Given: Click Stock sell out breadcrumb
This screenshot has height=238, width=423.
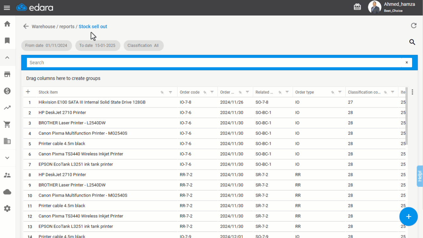Looking at the screenshot, I should coord(93,26).
